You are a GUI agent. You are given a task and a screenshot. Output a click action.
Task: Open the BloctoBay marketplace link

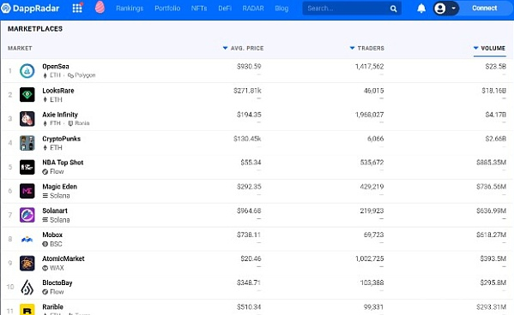coord(57,283)
